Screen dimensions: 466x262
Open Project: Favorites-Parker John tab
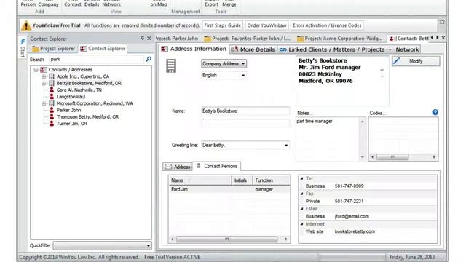[248, 39]
